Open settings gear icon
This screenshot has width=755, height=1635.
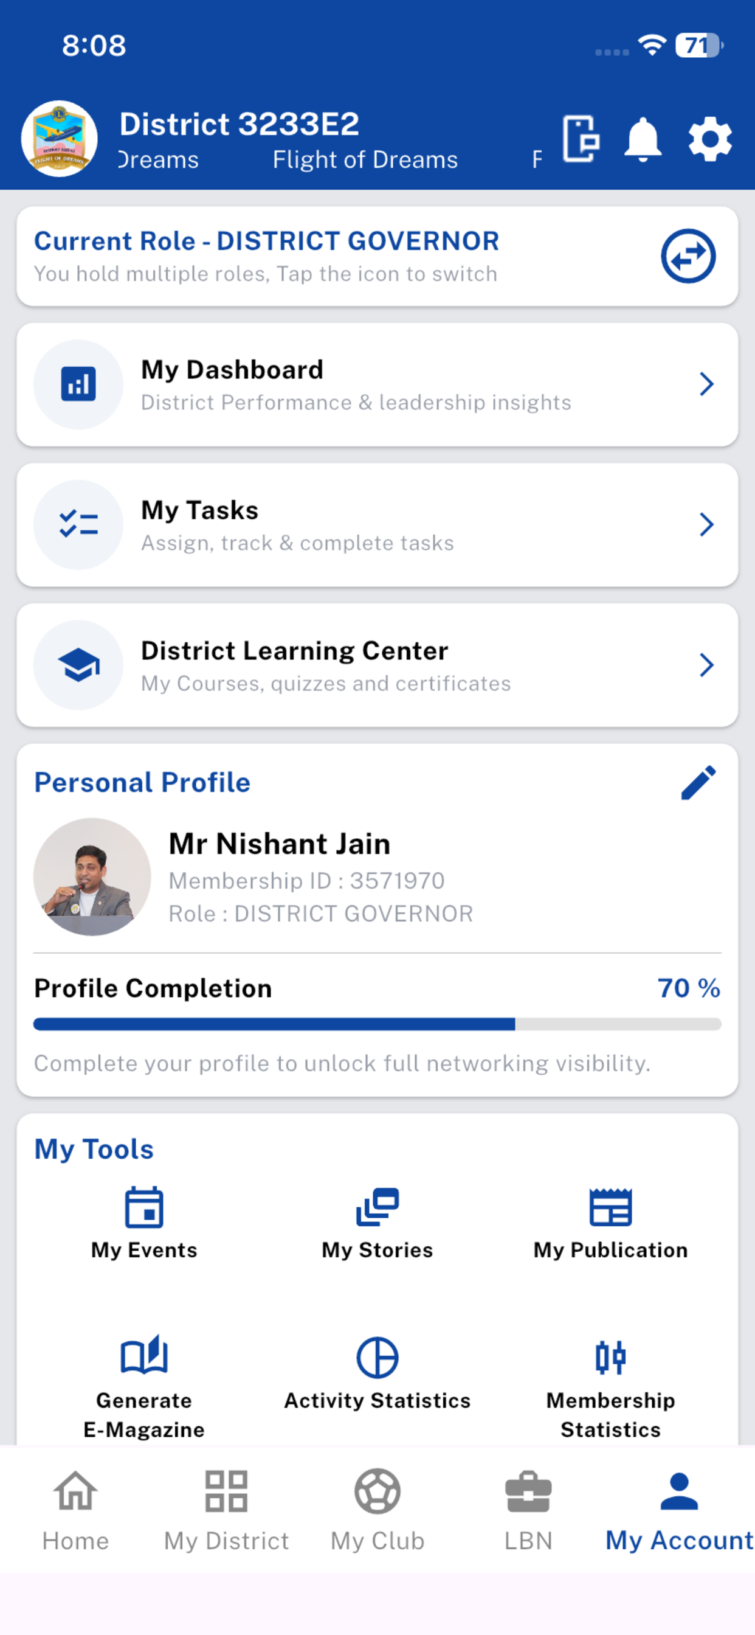point(710,140)
